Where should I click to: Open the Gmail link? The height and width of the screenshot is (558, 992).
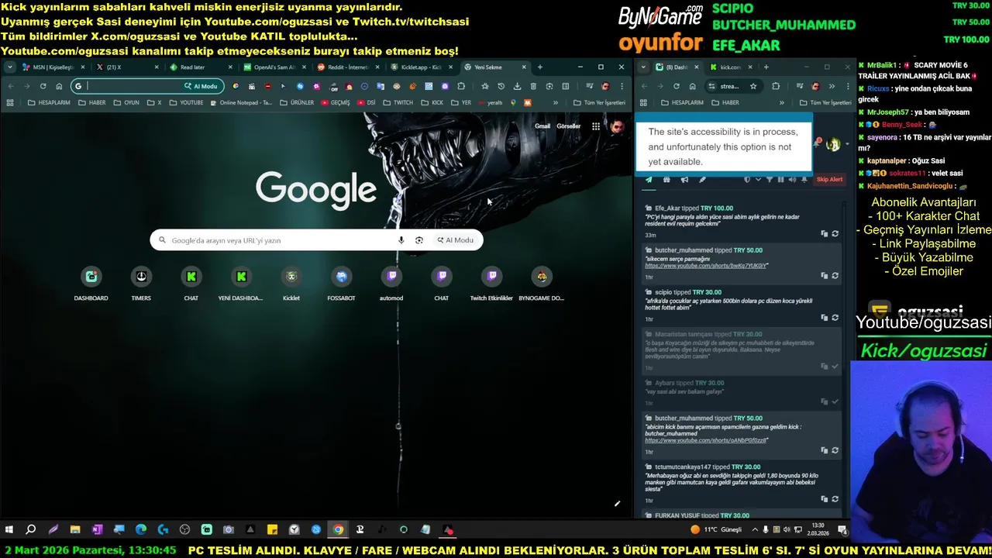[542, 126]
